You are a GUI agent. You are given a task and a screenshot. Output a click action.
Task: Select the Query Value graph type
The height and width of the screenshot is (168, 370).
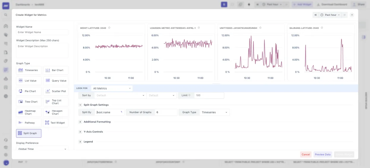point(56,81)
